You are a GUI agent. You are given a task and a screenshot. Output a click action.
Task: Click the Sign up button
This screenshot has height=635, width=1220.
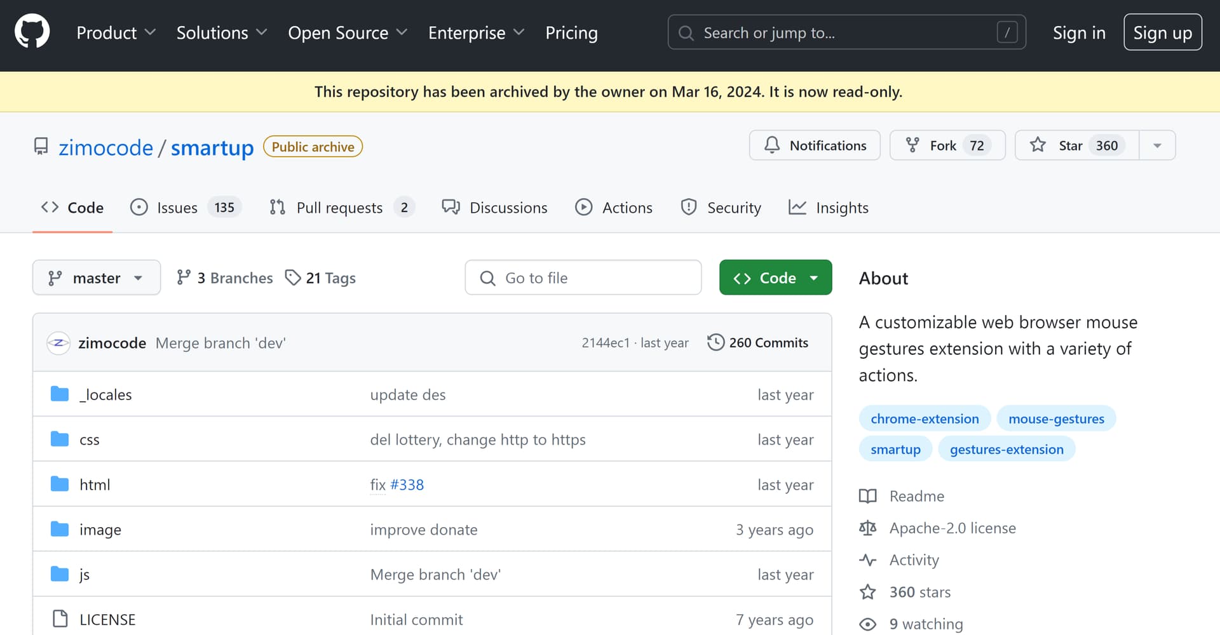tap(1162, 32)
